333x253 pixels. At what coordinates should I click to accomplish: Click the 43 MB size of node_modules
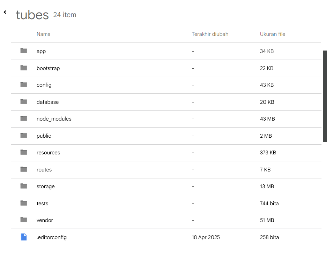[267, 119]
